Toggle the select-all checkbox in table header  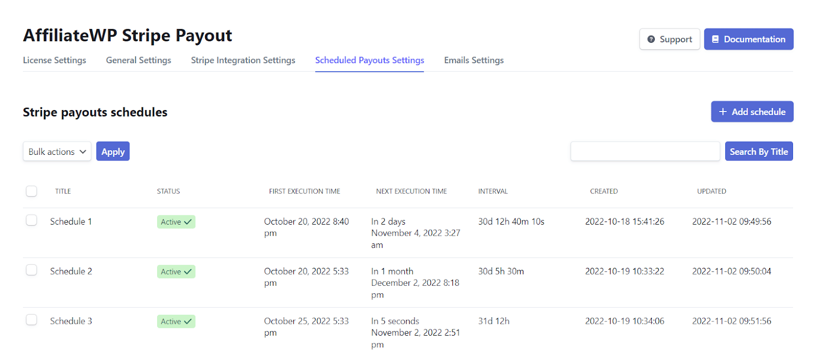click(x=32, y=191)
